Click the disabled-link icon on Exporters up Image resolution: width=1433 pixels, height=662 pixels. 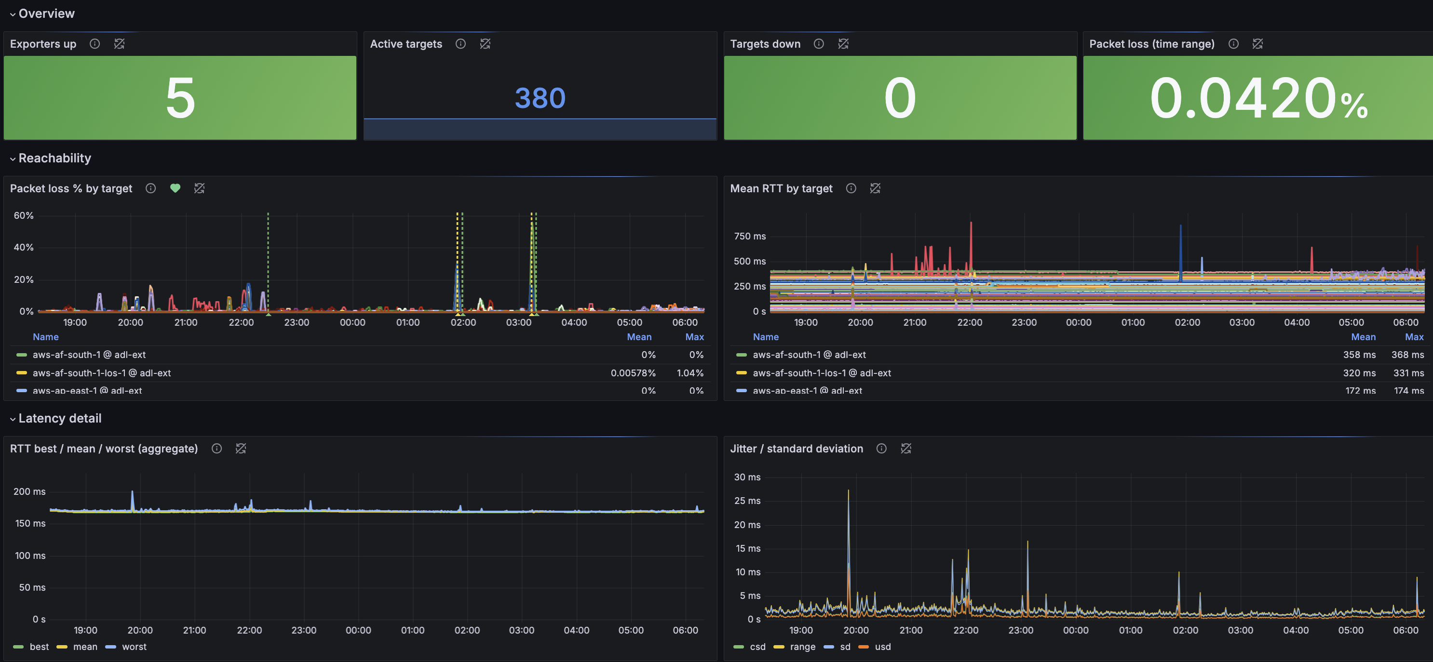click(x=119, y=44)
